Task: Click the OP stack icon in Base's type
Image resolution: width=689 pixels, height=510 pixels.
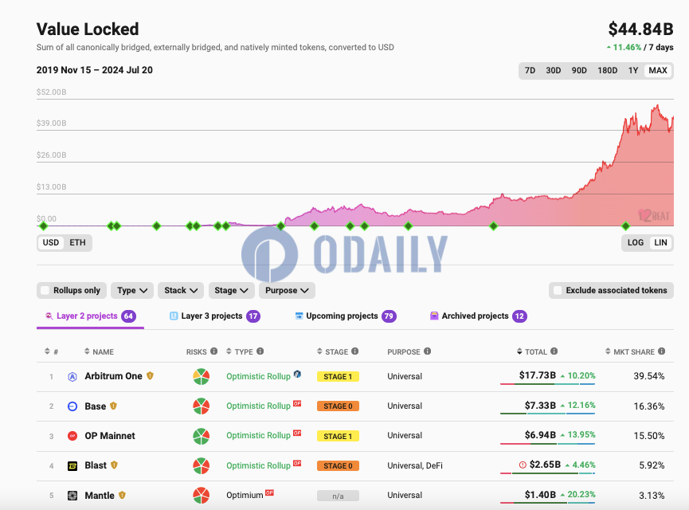Action: coord(297,403)
